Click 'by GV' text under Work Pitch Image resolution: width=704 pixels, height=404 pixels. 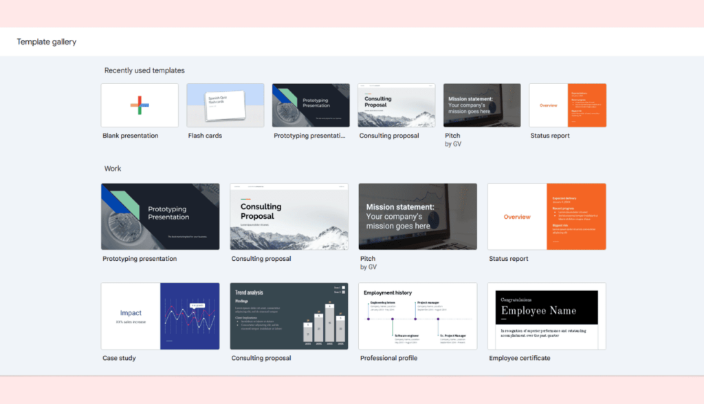click(368, 267)
